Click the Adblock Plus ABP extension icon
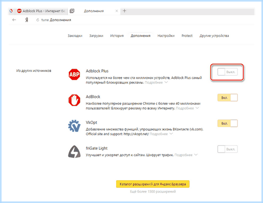 click(x=75, y=74)
